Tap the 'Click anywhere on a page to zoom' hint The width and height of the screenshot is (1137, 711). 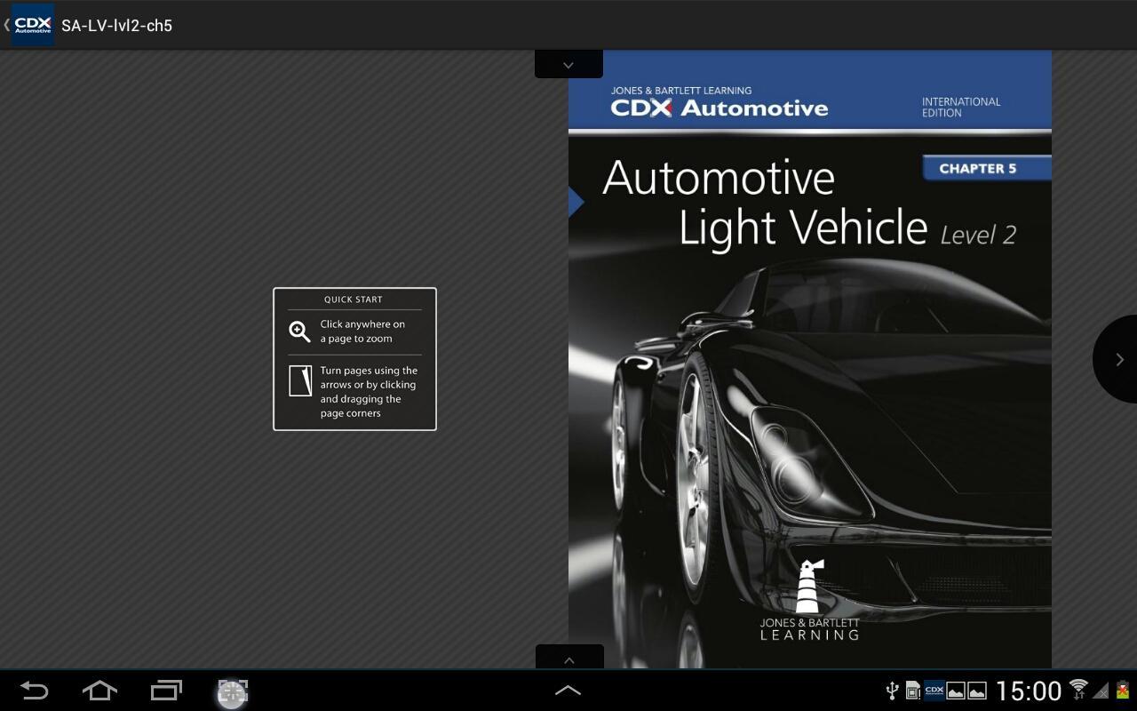tap(362, 332)
